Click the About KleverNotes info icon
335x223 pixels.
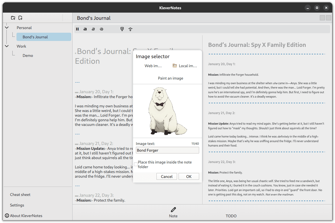(x=7, y=216)
